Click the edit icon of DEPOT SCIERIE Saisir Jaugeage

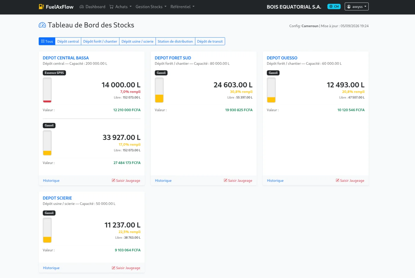click(x=114, y=268)
